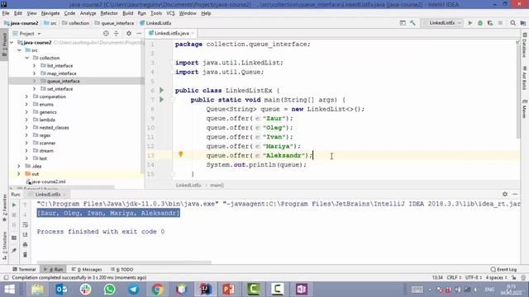
Task: Open Search Everywhere magnifier icon
Action: point(512,23)
